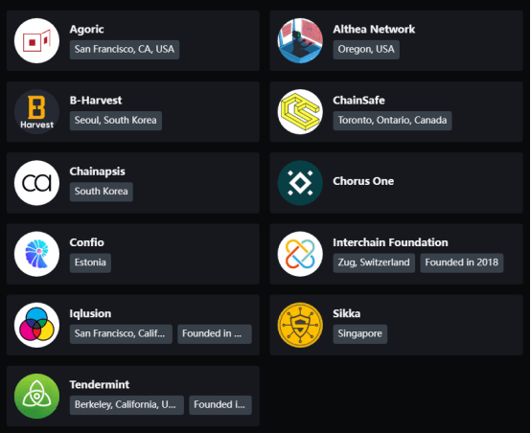Select the 'Seoul, South Korea' tag
Image resolution: width=531 pixels, height=433 pixels.
click(x=115, y=121)
